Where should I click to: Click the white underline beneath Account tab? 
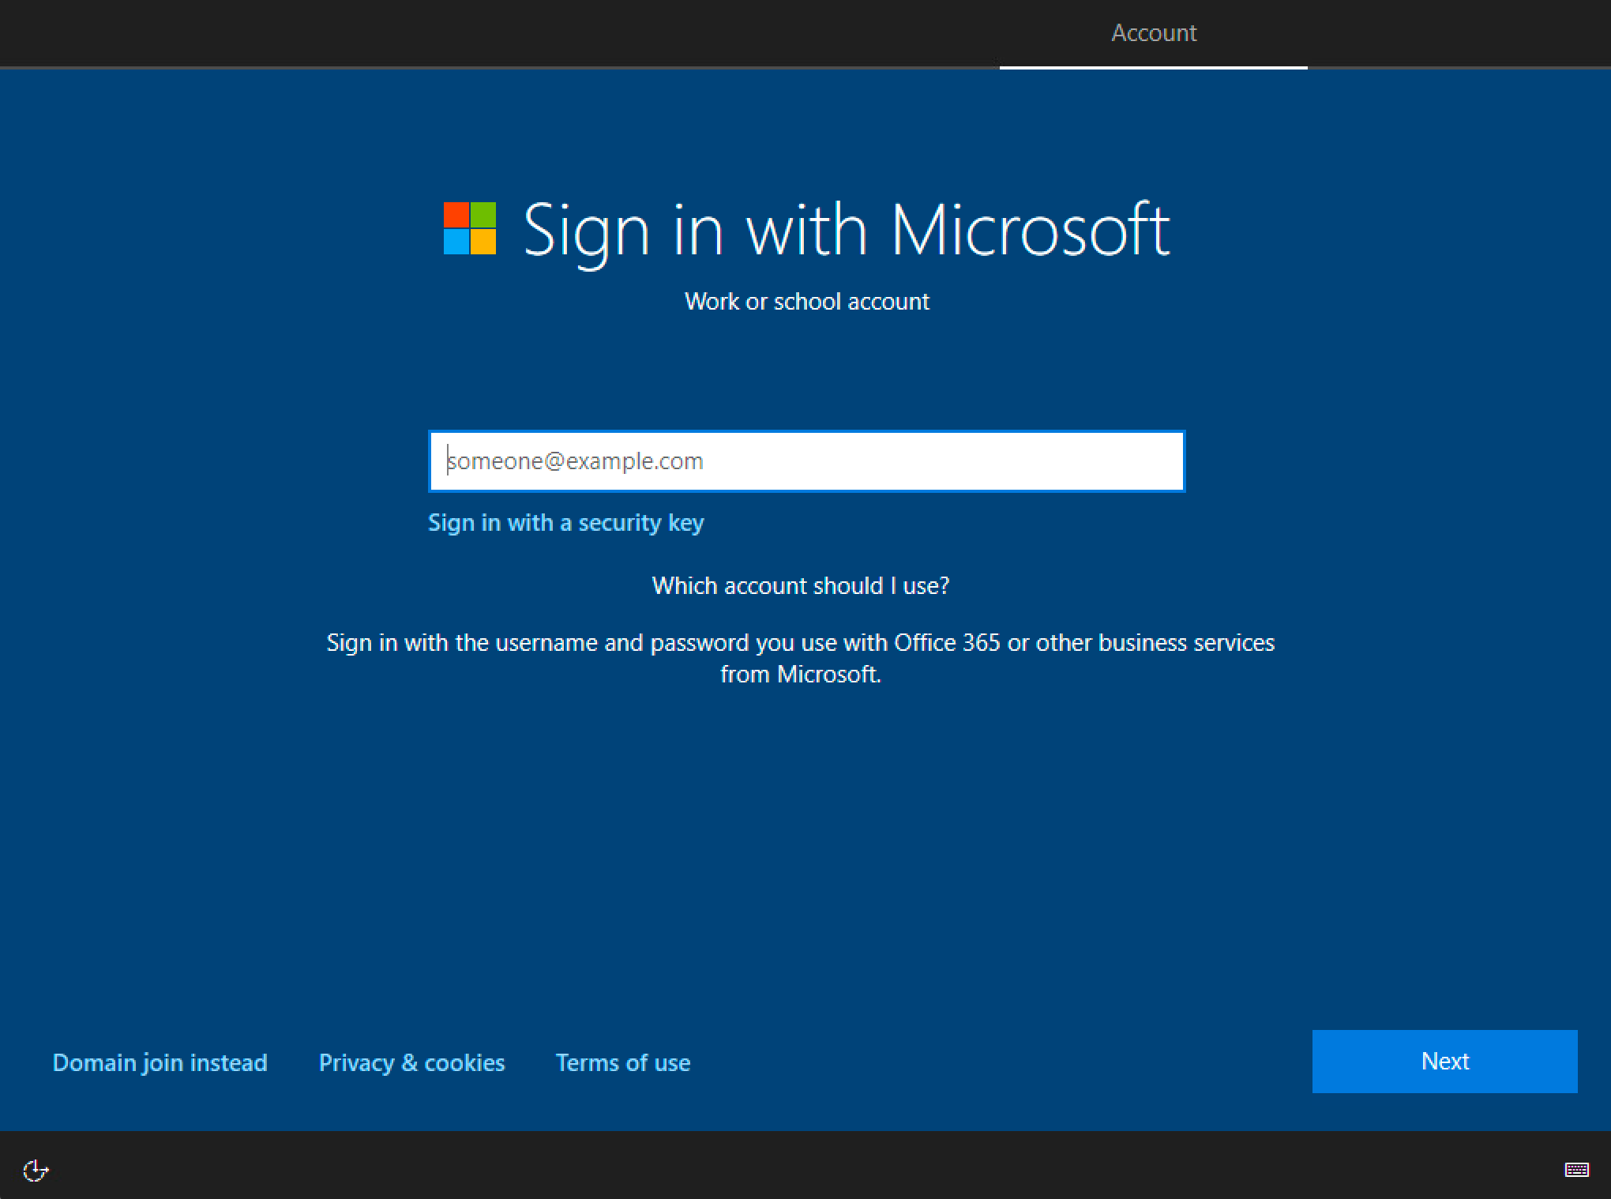click(x=1153, y=68)
